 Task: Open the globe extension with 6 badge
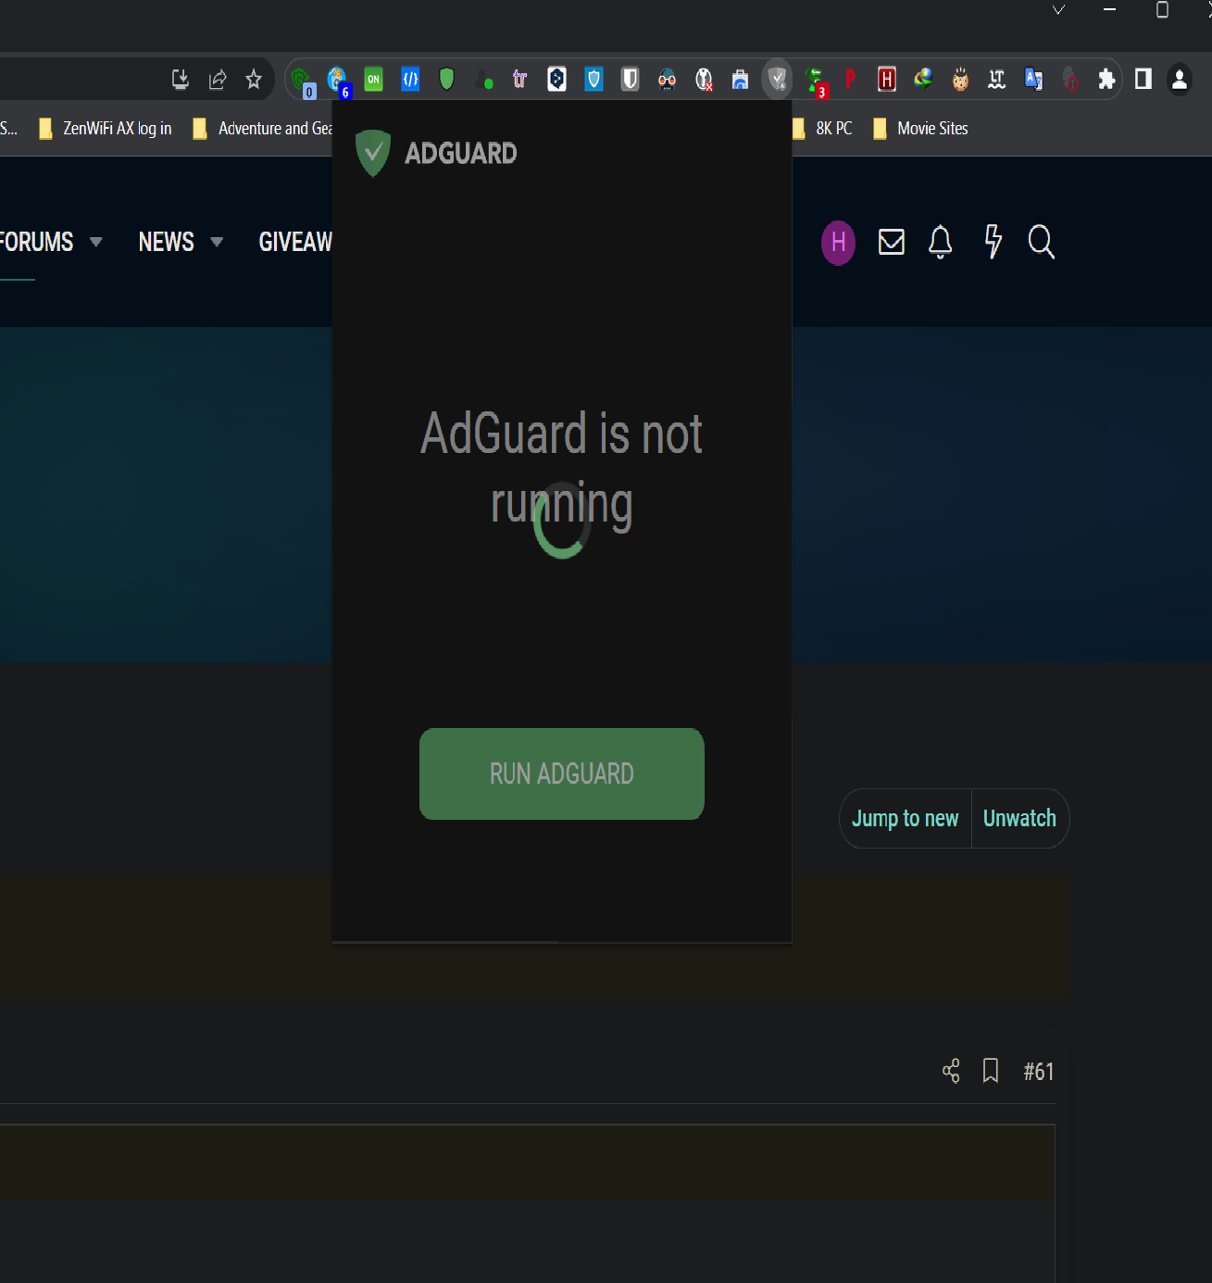click(x=339, y=82)
